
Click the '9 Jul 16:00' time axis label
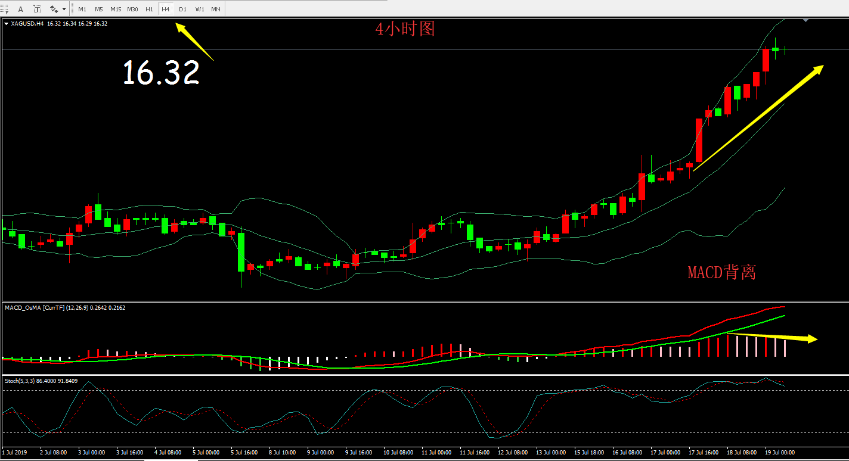pyautogui.click(x=360, y=453)
